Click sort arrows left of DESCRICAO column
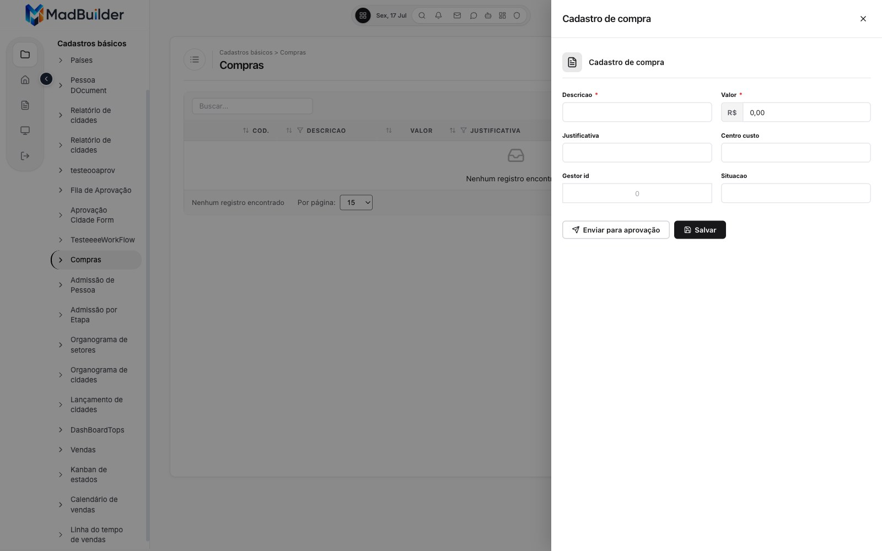The width and height of the screenshot is (882, 551). pos(289,131)
